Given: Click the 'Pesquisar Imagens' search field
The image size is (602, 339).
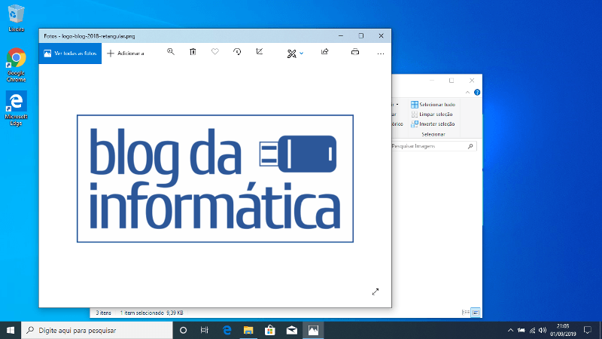Looking at the screenshot, I should tap(433, 146).
